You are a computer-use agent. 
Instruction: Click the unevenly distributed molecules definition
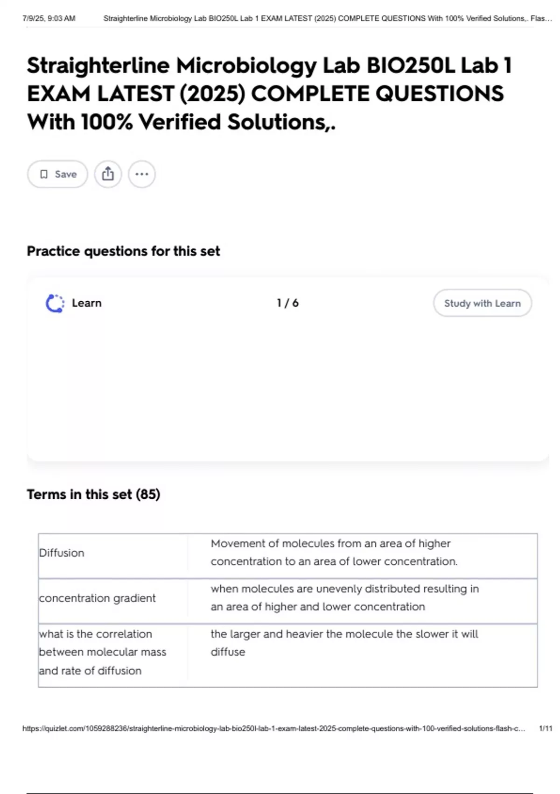(x=344, y=598)
